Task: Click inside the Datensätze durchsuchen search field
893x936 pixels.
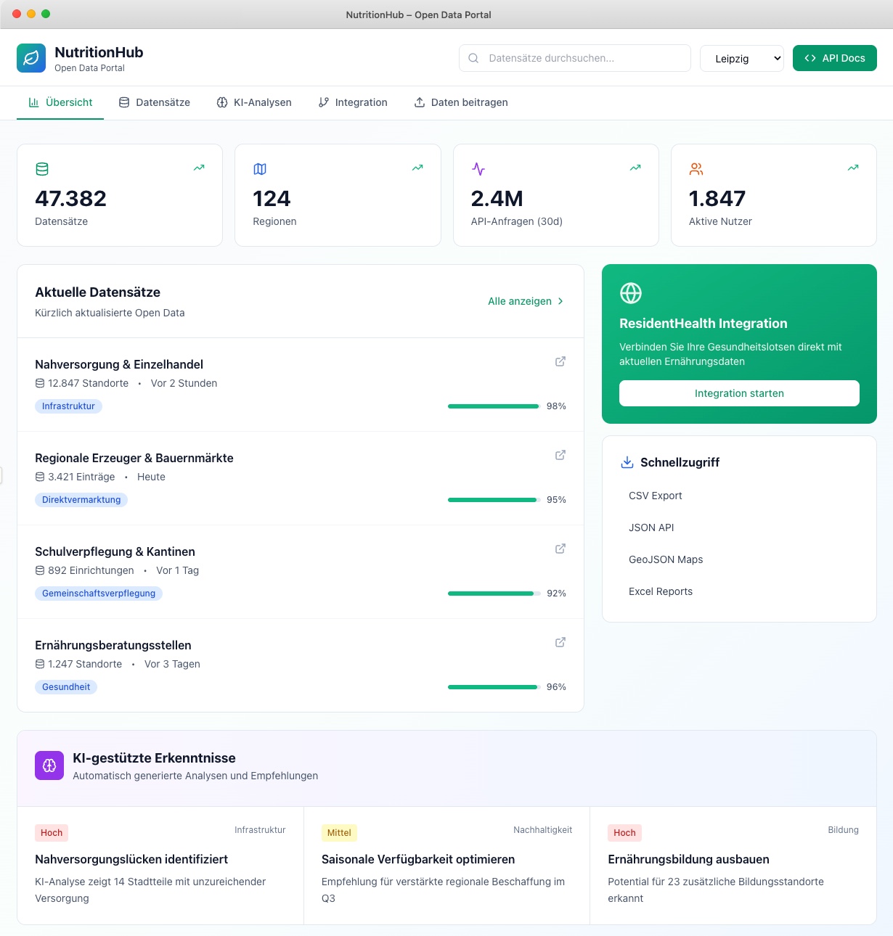Action: tap(574, 58)
